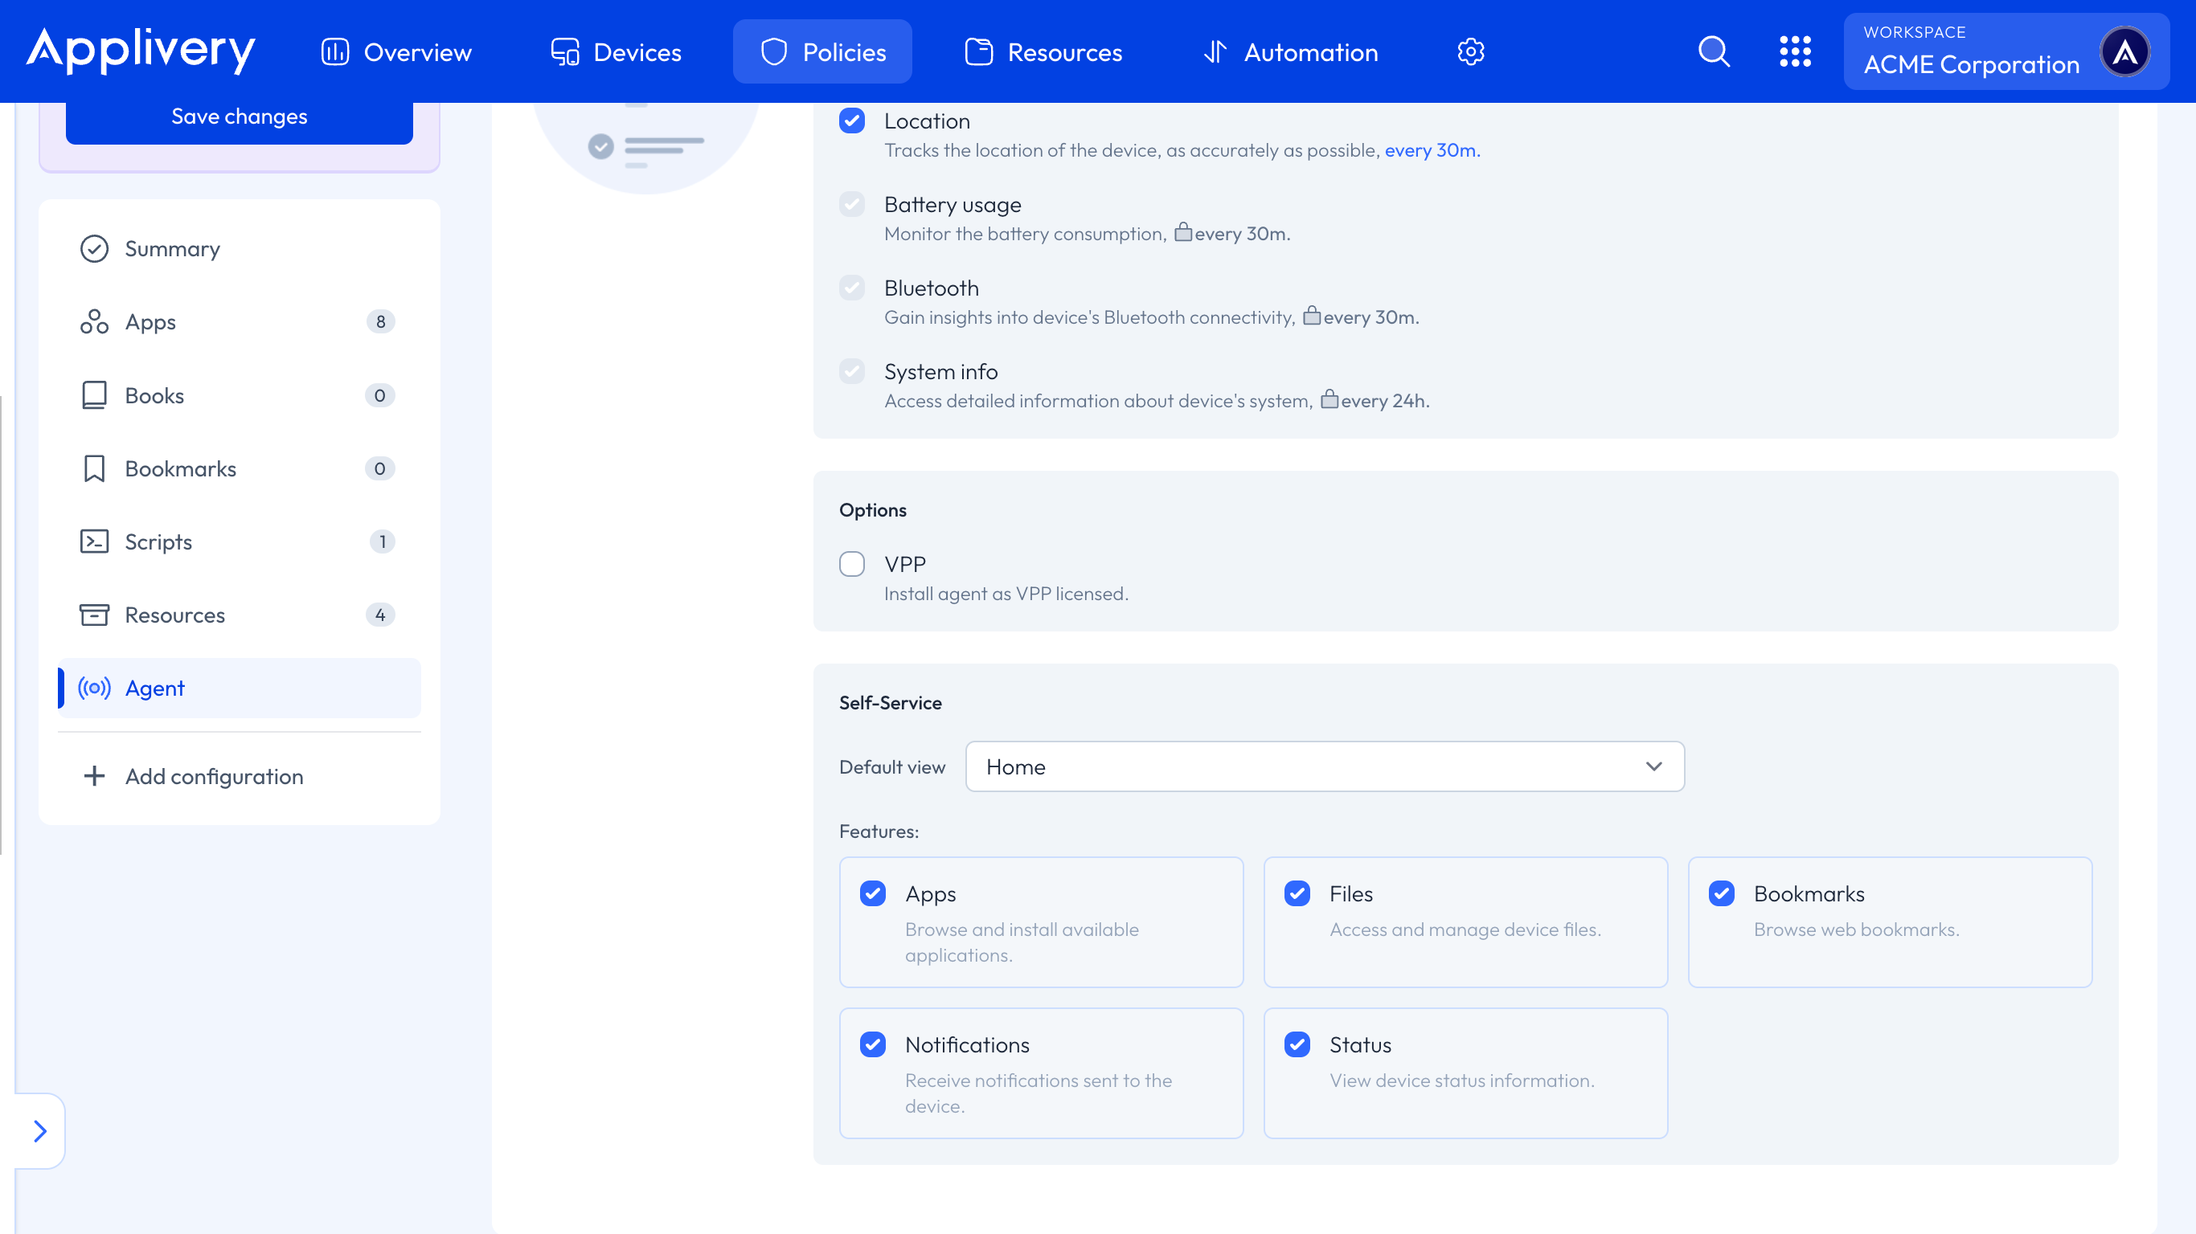2196x1234 pixels.
Task: Select Summary in the policy sidebar
Action: click(171, 249)
